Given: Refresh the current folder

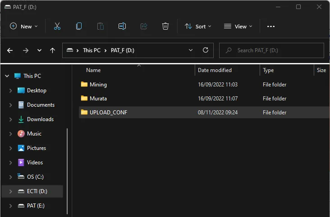Looking at the screenshot, I should tap(206, 50).
